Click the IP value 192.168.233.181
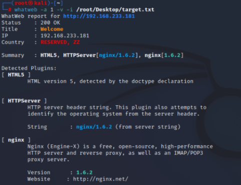241x185 pixels. [65, 36]
